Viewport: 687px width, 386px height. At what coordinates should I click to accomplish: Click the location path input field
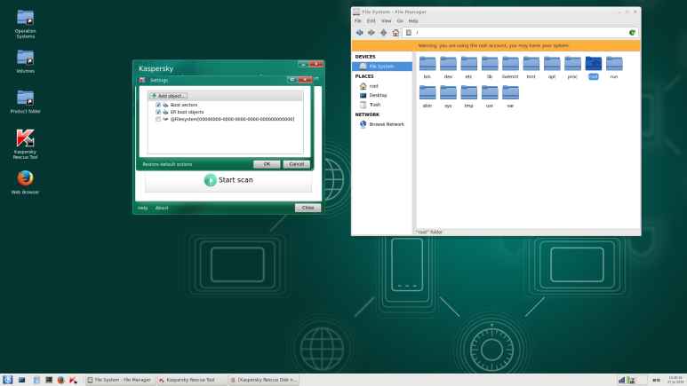(515, 32)
